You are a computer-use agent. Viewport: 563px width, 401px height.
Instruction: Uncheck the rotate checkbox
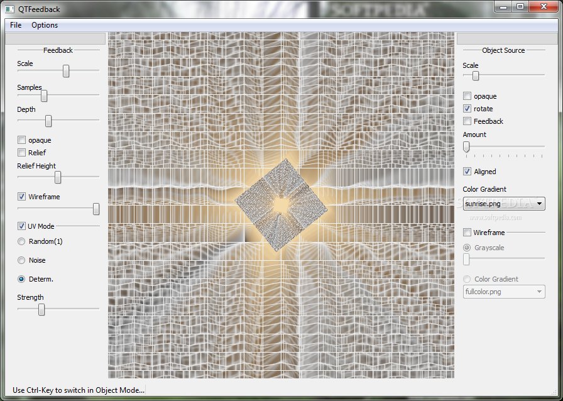click(467, 109)
